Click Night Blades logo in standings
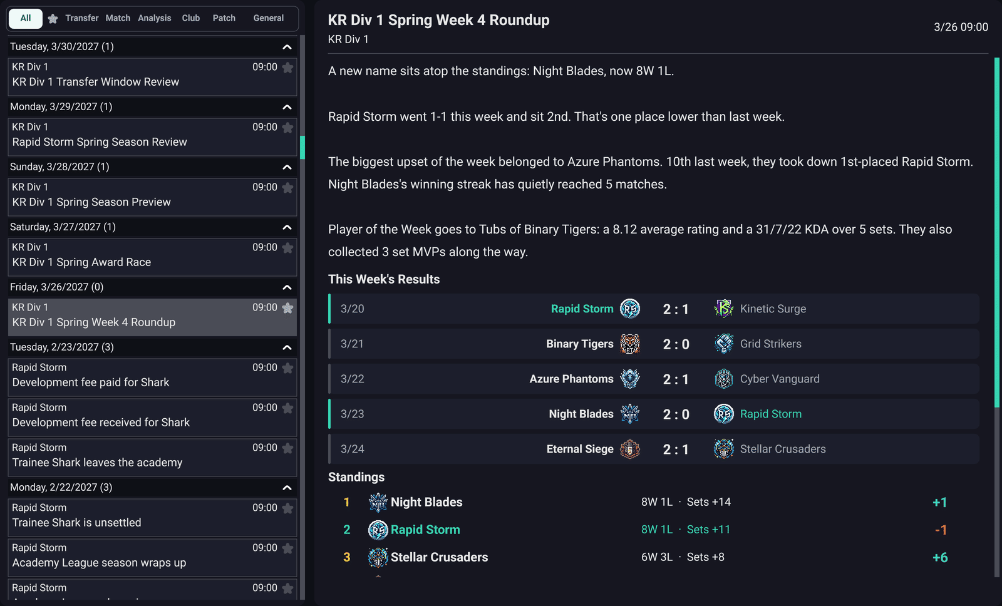 tap(378, 502)
